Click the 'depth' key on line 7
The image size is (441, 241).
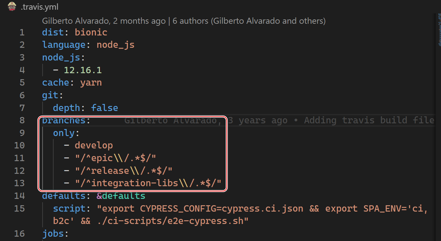(x=67, y=108)
